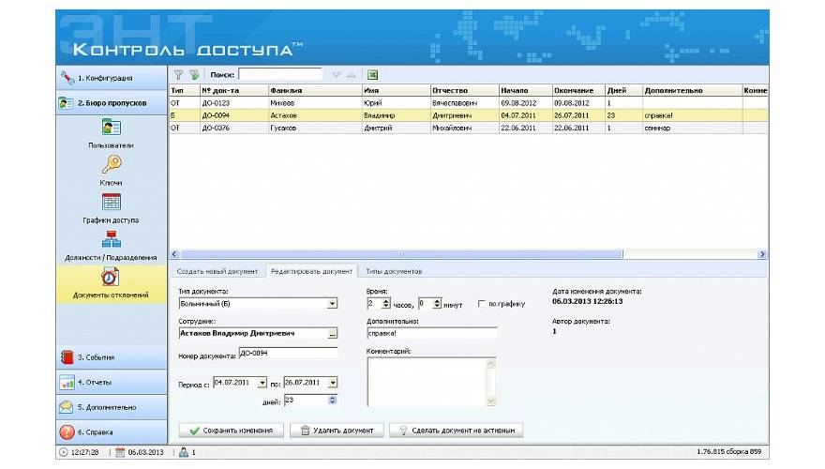Click the clear filter icon

194,74
